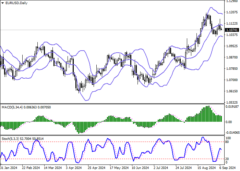Click the EURUSD,Daily chart title

[16, 3]
